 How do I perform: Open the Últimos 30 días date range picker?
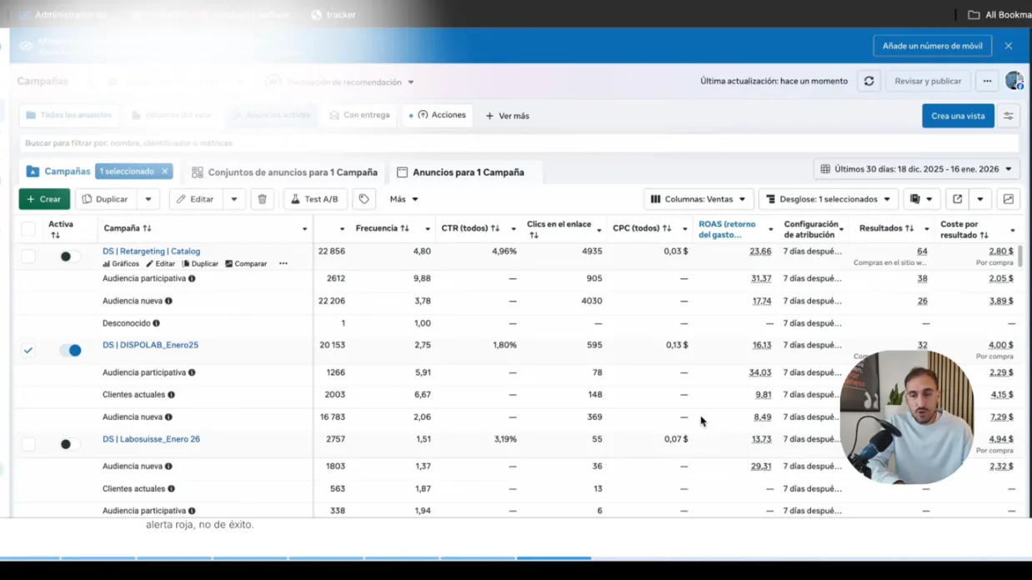[x=916, y=169]
